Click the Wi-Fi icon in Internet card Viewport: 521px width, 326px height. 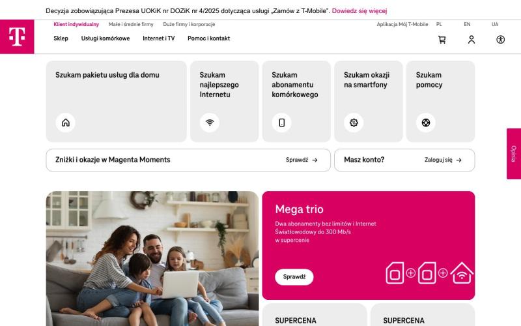click(x=209, y=123)
